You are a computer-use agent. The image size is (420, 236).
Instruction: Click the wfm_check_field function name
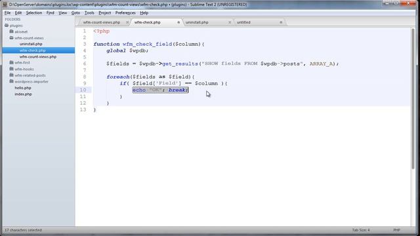click(147, 44)
